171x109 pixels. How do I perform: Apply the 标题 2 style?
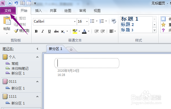[x=127, y=25]
